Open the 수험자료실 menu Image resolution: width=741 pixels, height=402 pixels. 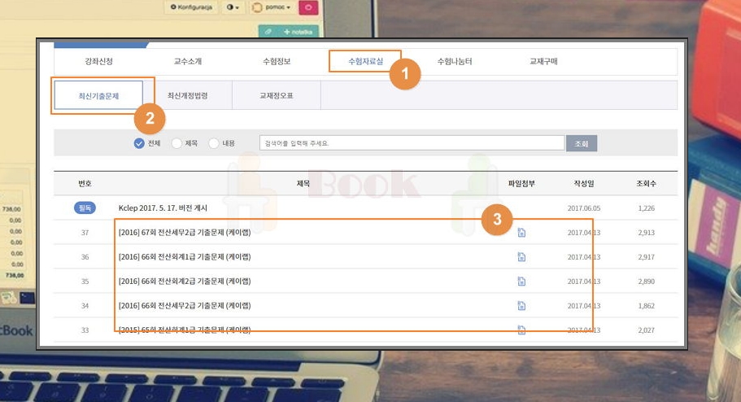pyautogui.click(x=365, y=62)
